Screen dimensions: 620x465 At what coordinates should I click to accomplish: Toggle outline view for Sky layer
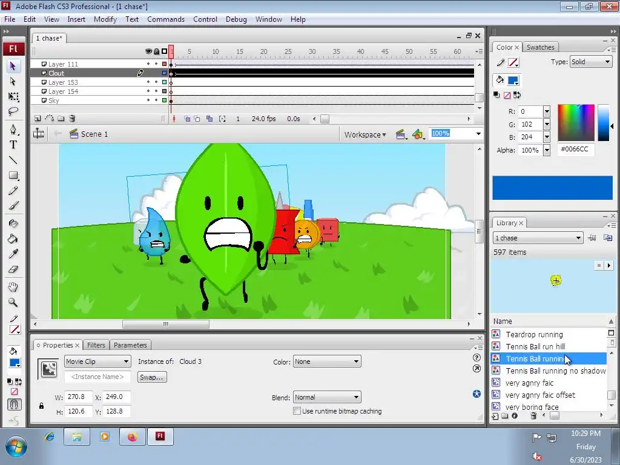(x=165, y=101)
